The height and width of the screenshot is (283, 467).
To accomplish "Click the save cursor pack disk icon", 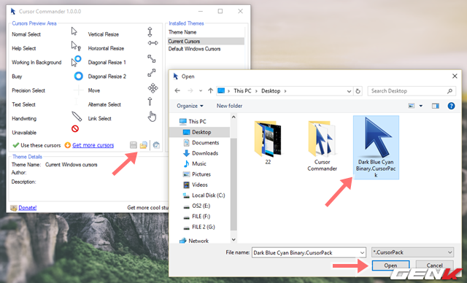I will coord(134,145).
